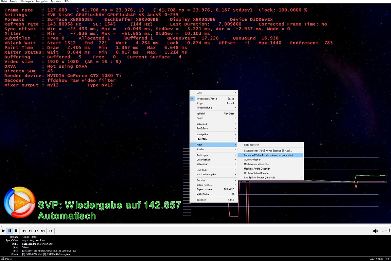The width and height of the screenshot is (391, 261).
Task: Open the ffdshow Video Decoder entry
Action: tap(270, 173)
